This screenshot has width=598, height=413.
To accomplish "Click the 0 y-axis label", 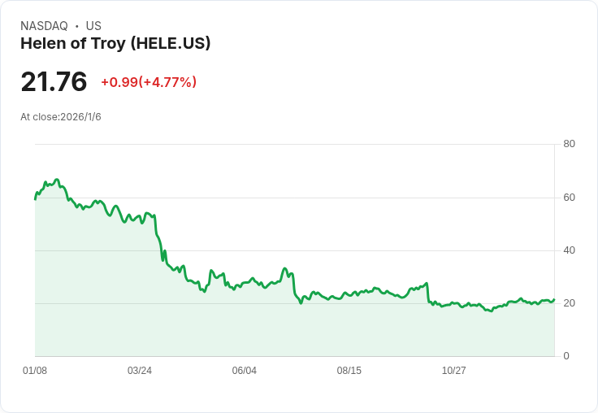I will [x=566, y=356].
